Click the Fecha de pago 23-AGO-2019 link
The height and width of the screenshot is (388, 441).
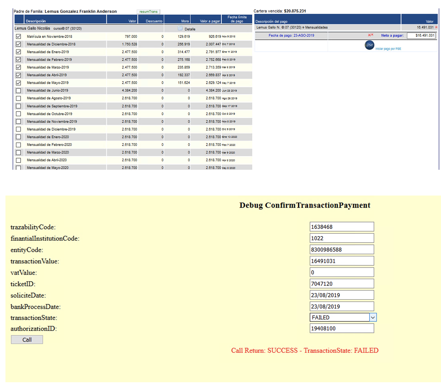pyautogui.click(x=291, y=35)
